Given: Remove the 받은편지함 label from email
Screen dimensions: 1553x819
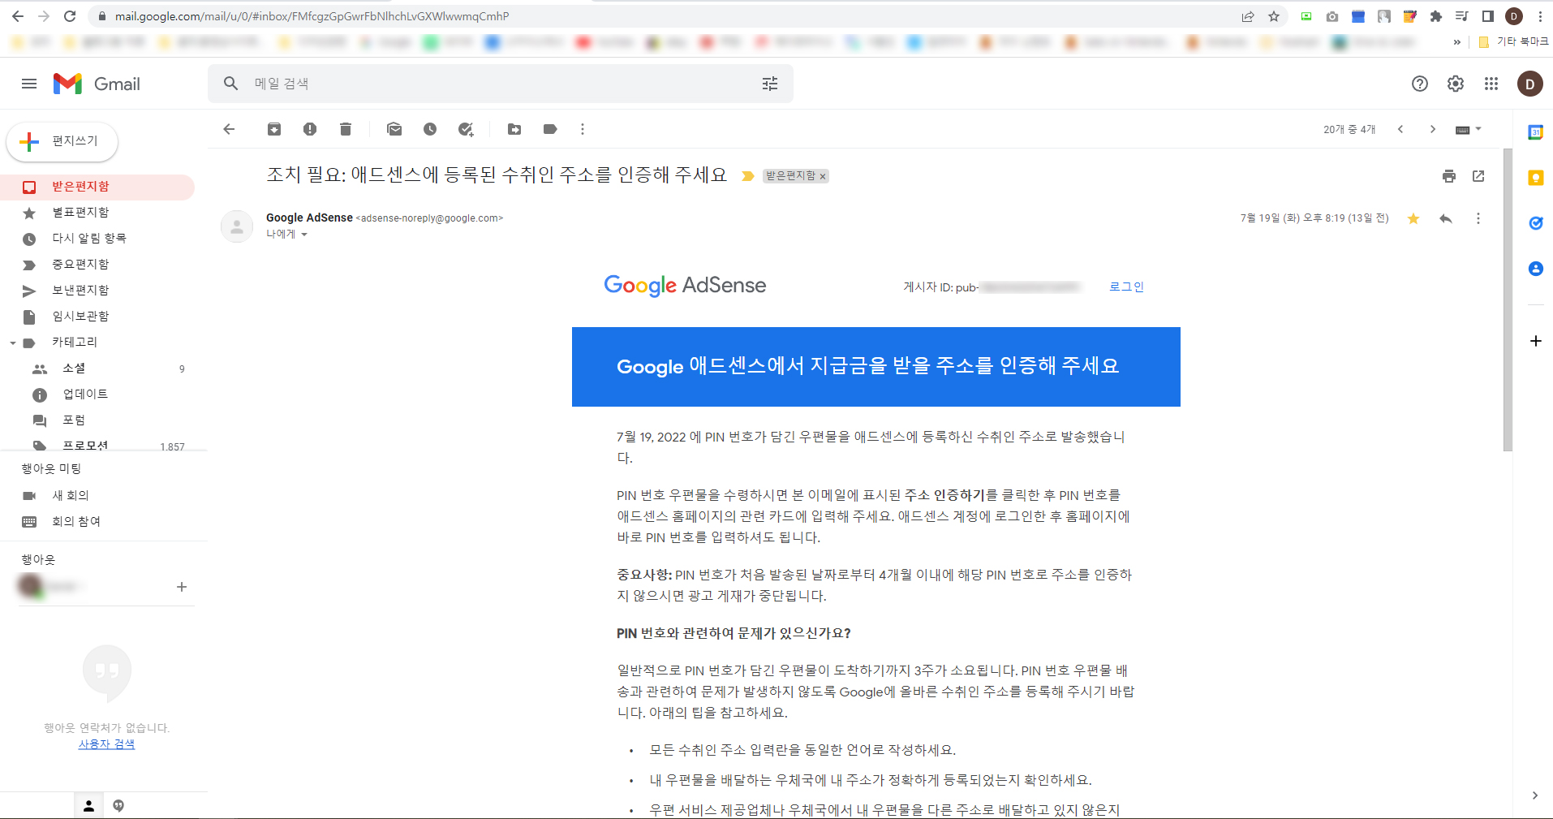Looking at the screenshot, I should click(x=822, y=176).
